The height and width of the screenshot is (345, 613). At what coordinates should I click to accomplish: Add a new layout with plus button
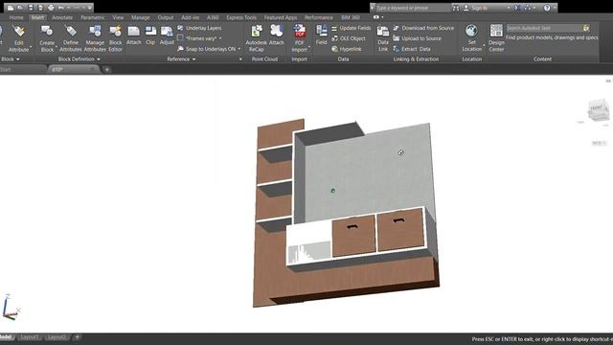click(77, 337)
